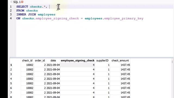Click the supplierID column header
The image size is (174, 98).
coord(102,60)
